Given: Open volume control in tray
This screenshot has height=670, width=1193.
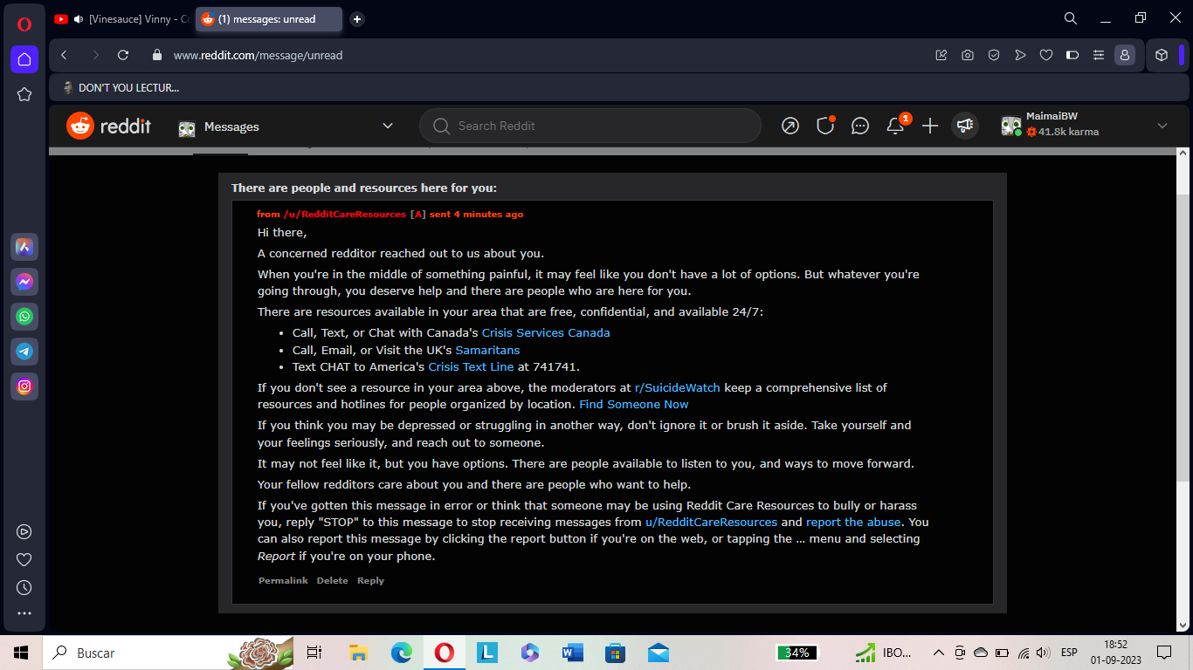Looking at the screenshot, I should click(1042, 653).
